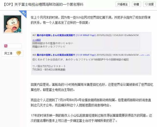Click the blue 楼主 corner ribbon badge
Image resolution: width=157 pixels, height=127 pixels.
(x=23, y=13)
